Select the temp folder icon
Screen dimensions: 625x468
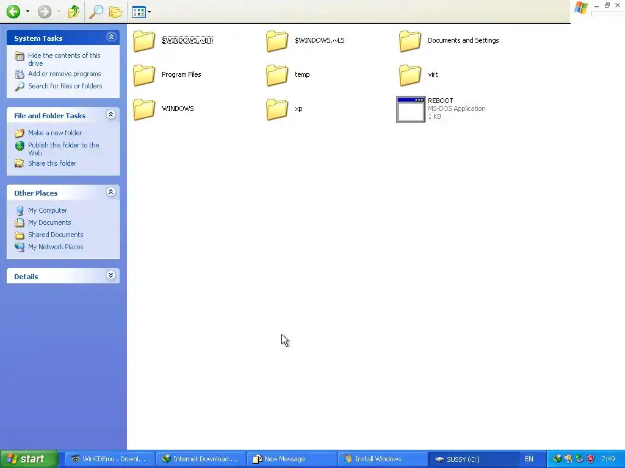[277, 75]
